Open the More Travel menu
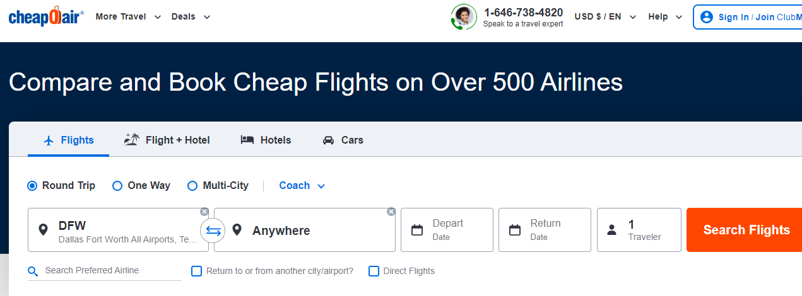This screenshot has height=296, width=802. tap(128, 17)
